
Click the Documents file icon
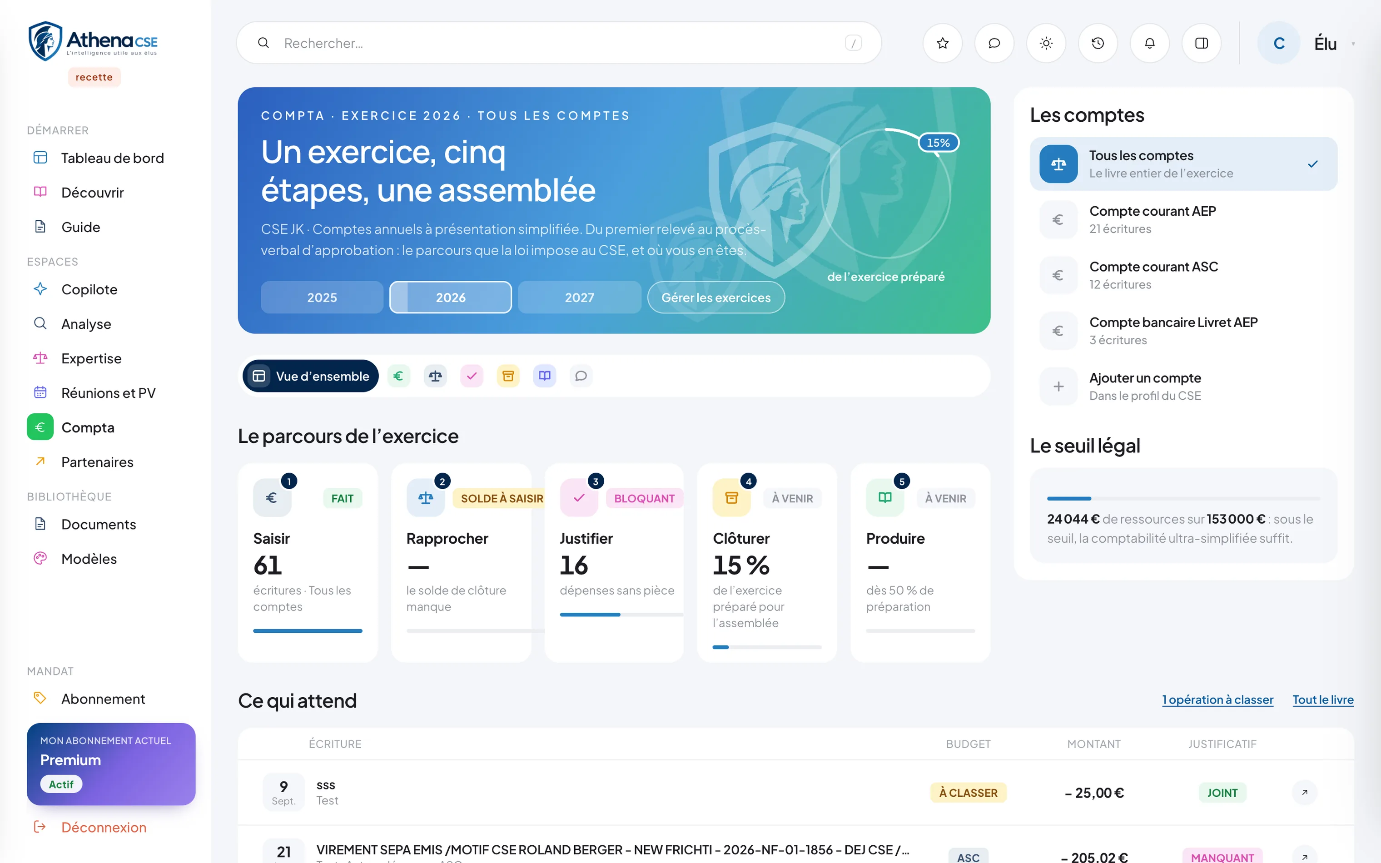40,524
